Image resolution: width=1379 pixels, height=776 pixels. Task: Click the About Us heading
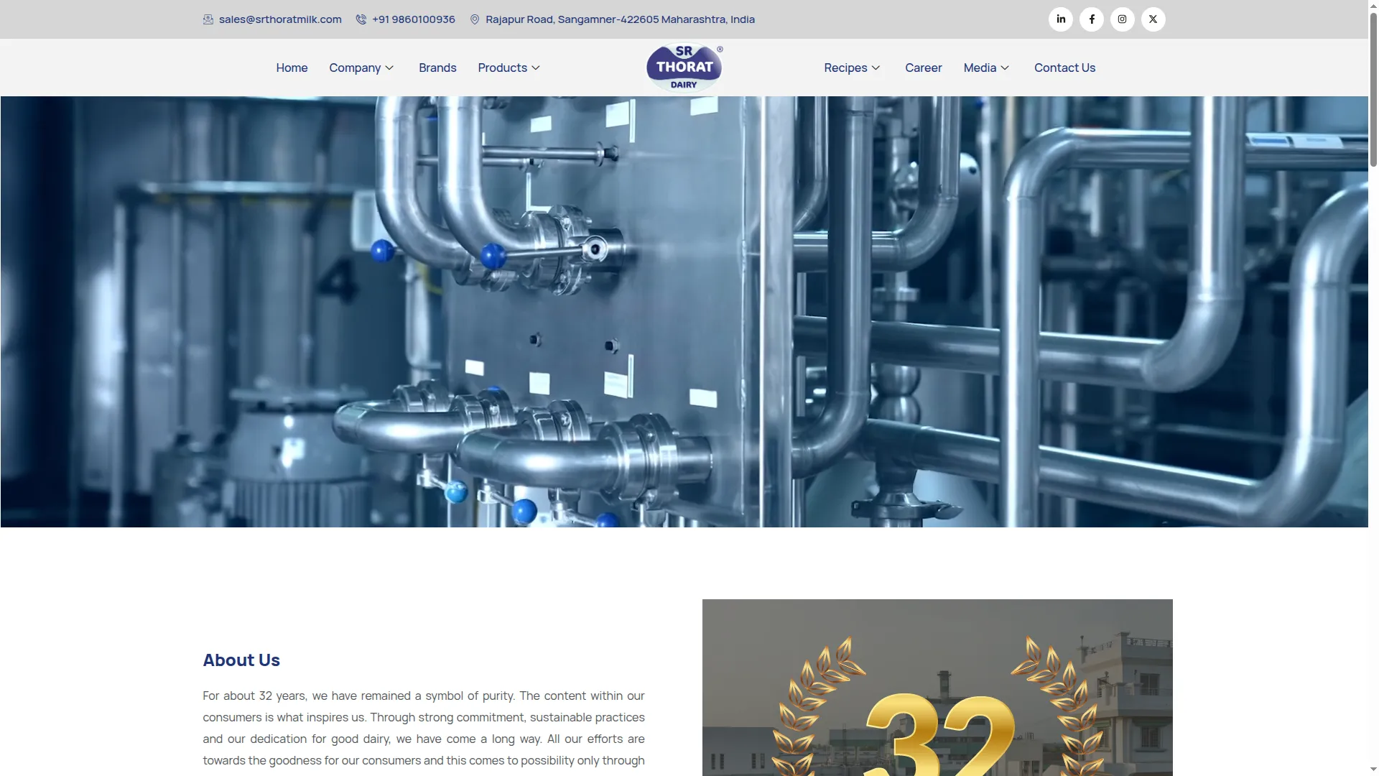241,660
